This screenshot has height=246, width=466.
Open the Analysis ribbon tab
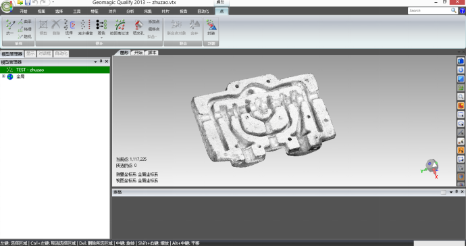[130, 11]
